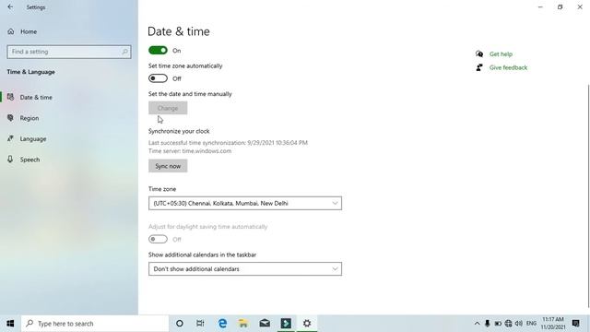Check the battery tray icon
Viewport: 590px width, 332px height.
click(498, 324)
